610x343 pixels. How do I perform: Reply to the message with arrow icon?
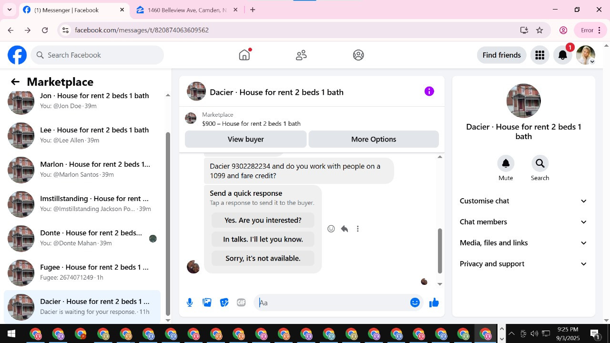pos(345,229)
